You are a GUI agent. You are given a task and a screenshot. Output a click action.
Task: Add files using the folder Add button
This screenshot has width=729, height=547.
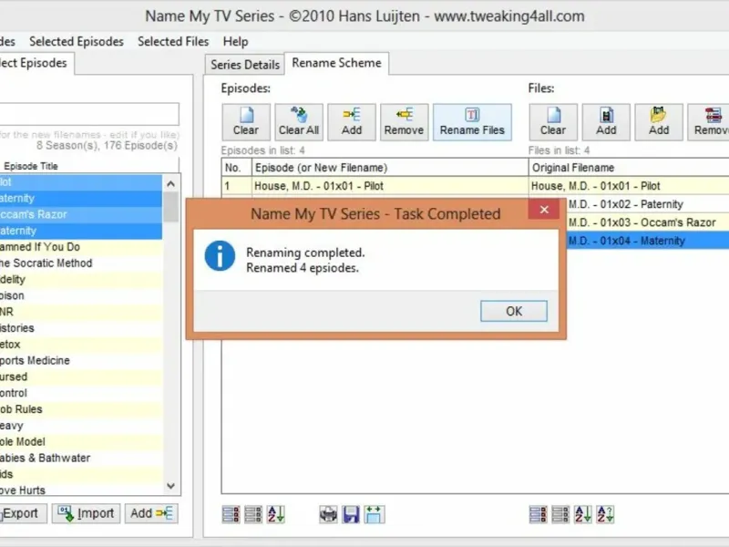pos(659,122)
